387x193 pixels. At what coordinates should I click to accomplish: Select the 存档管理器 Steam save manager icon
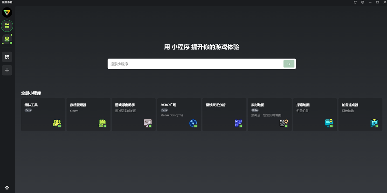pyautogui.click(x=102, y=123)
